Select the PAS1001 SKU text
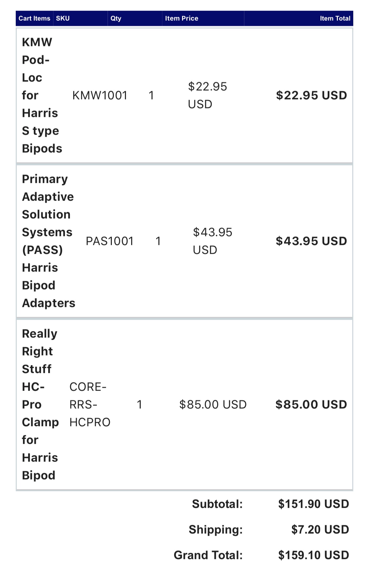The height and width of the screenshot is (574, 369). (110, 241)
